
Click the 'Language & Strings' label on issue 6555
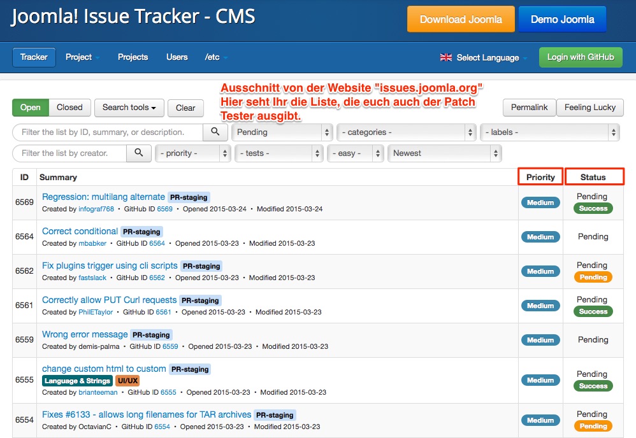click(77, 381)
